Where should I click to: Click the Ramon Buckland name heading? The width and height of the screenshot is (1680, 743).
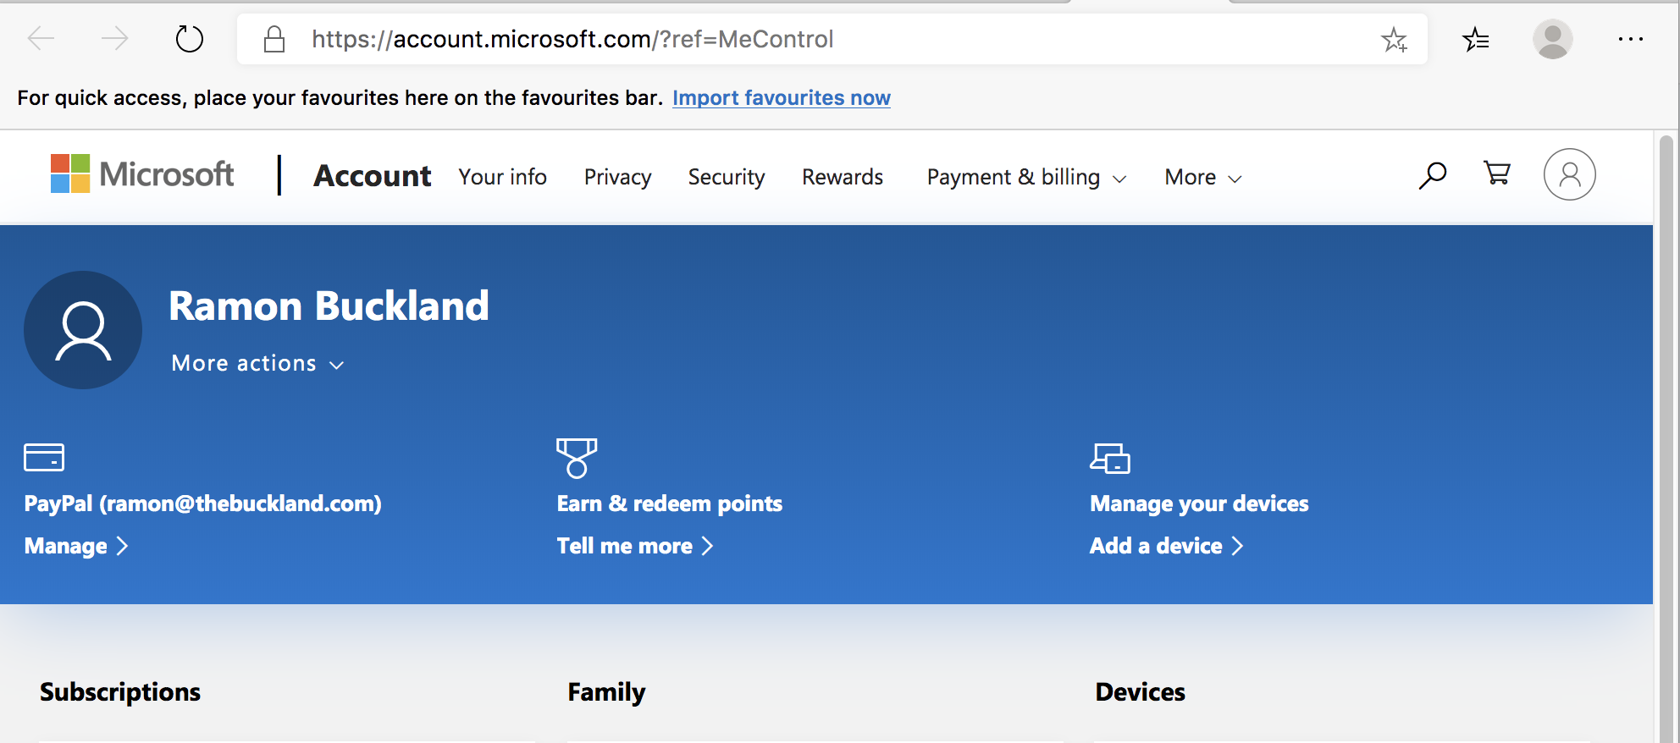[x=329, y=305]
